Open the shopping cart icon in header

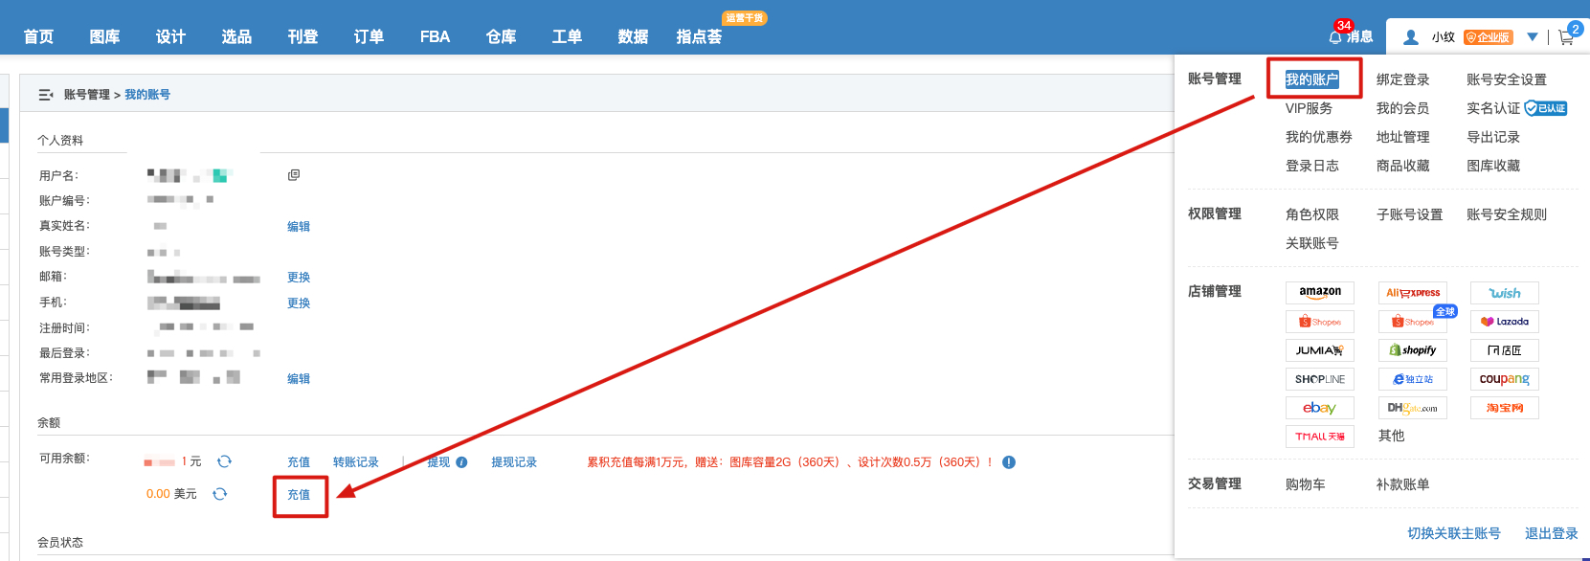click(1566, 37)
